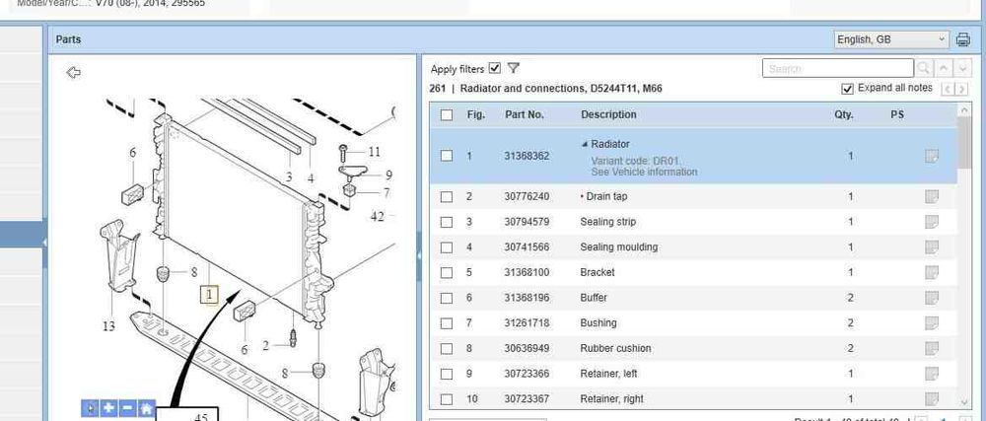Click the Description column header

click(608, 114)
